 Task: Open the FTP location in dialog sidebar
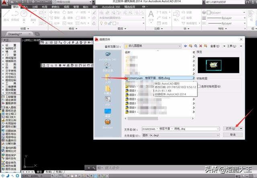(108, 101)
